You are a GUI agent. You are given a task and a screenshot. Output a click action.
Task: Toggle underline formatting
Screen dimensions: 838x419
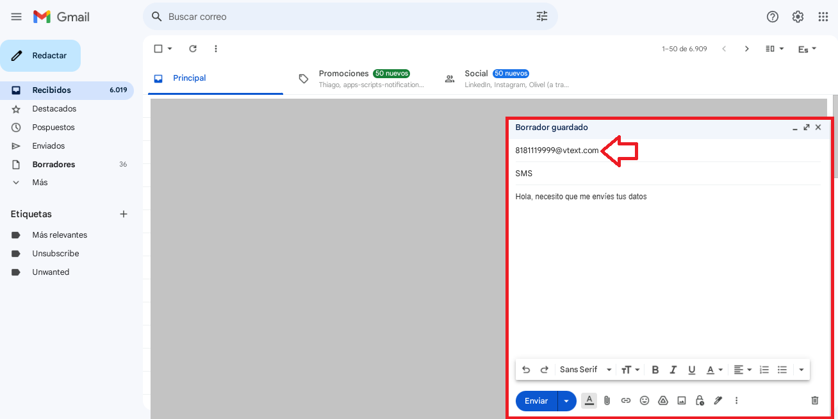[691, 370]
